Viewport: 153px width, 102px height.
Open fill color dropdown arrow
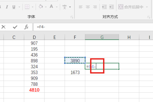(46, 7)
